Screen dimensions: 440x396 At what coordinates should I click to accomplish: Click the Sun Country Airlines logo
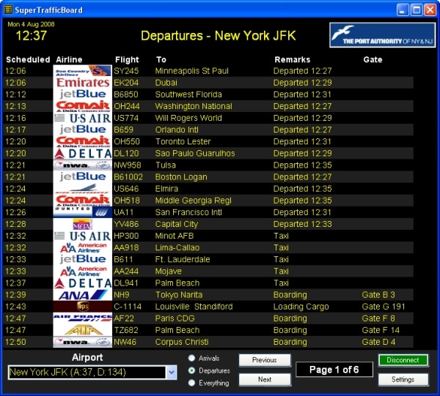[x=82, y=71]
